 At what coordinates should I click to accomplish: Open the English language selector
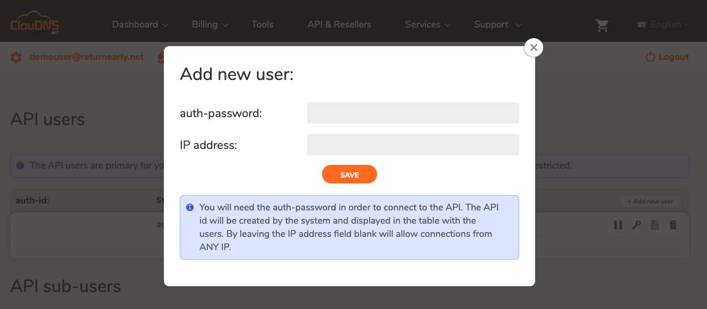pyautogui.click(x=662, y=24)
